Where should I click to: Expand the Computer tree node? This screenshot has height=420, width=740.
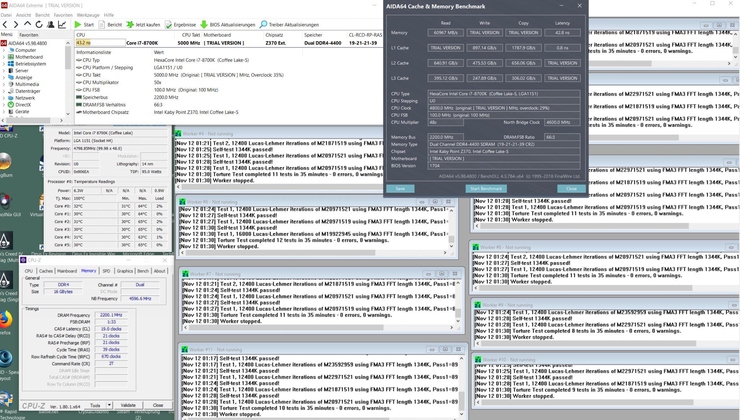(x=4, y=50)
